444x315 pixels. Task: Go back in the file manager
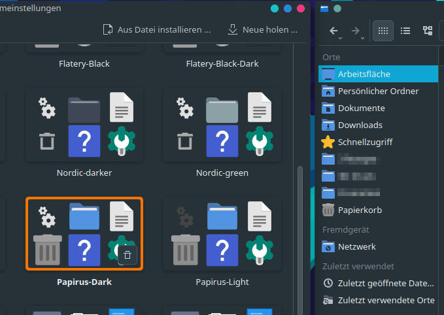coord(333,31)
